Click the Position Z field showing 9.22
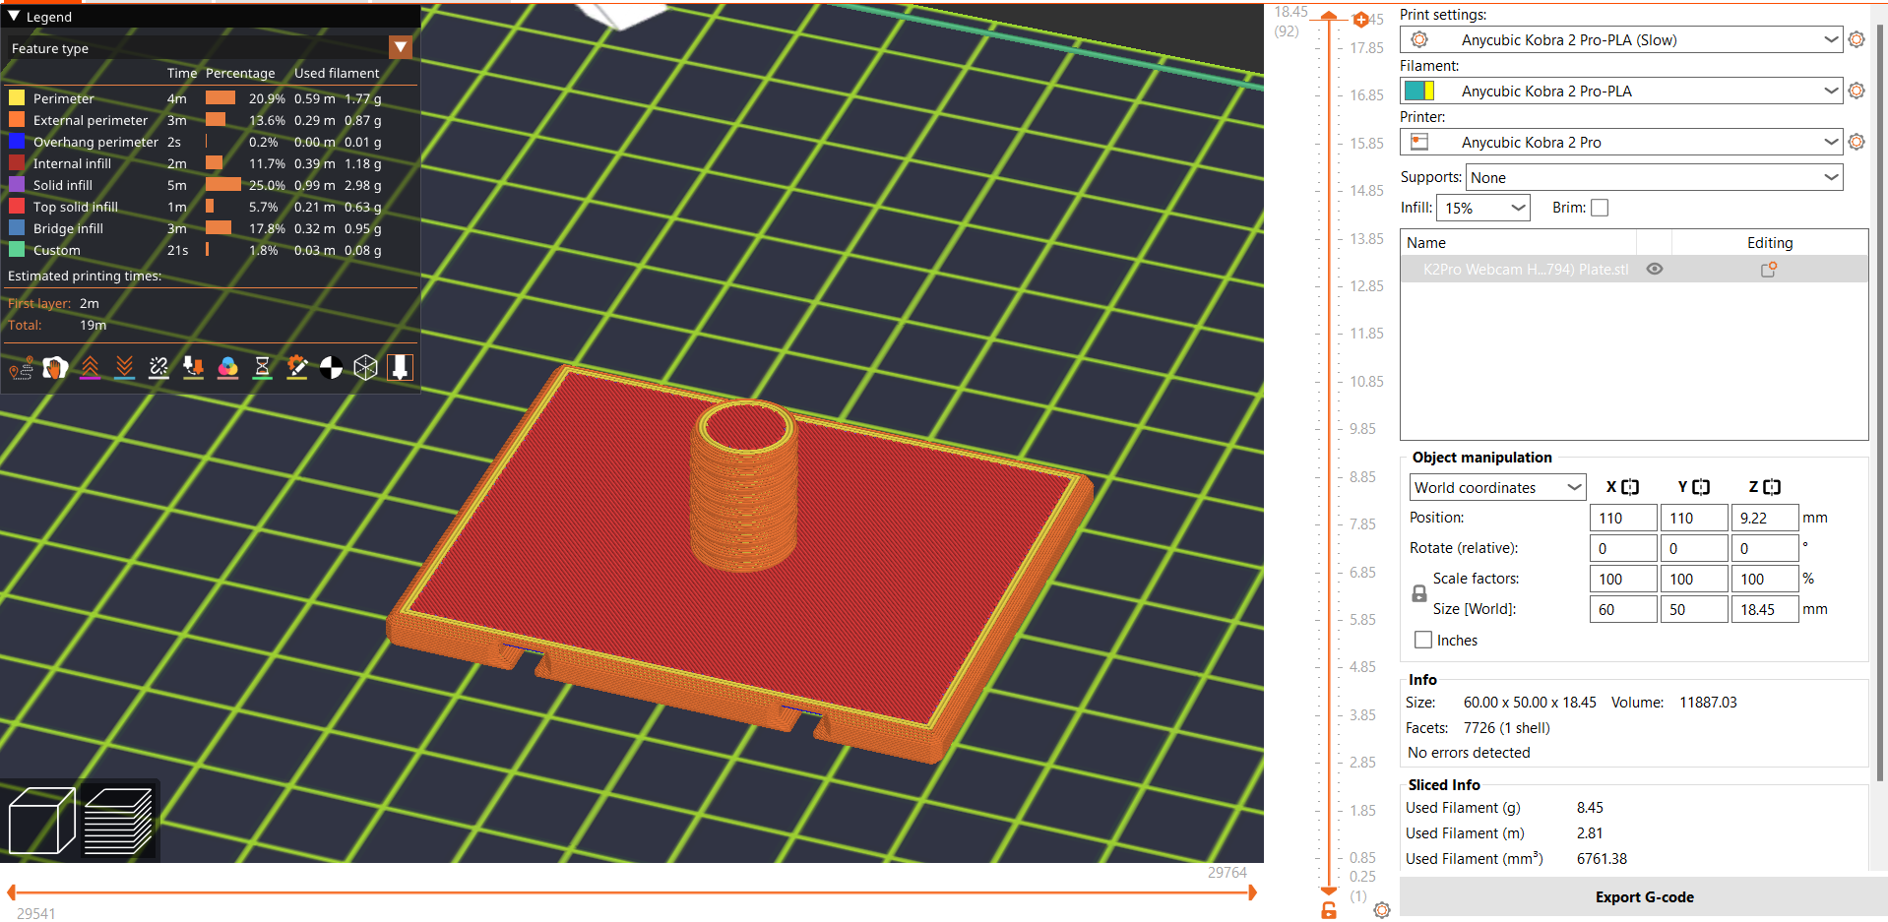The image size is (1888, 922). (x=1765, y=518)
